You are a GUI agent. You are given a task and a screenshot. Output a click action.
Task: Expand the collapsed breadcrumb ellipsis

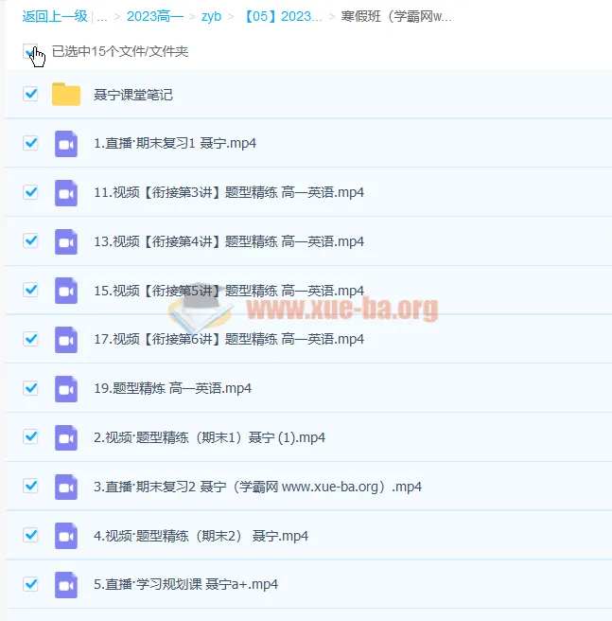tap(101, 17)
